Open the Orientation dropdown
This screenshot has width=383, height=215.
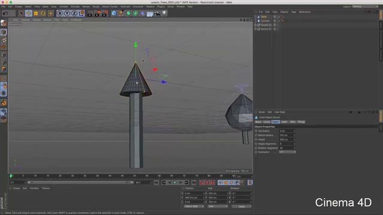pyautogui.click(x=287, y=152)
